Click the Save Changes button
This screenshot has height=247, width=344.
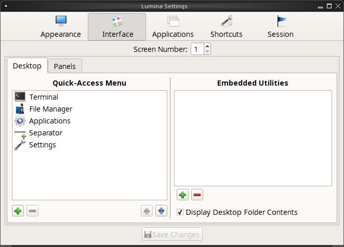click(x=172, y=235)
